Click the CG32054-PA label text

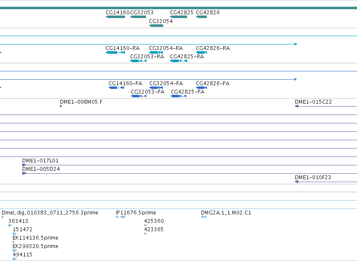click(x=166, y=84)
